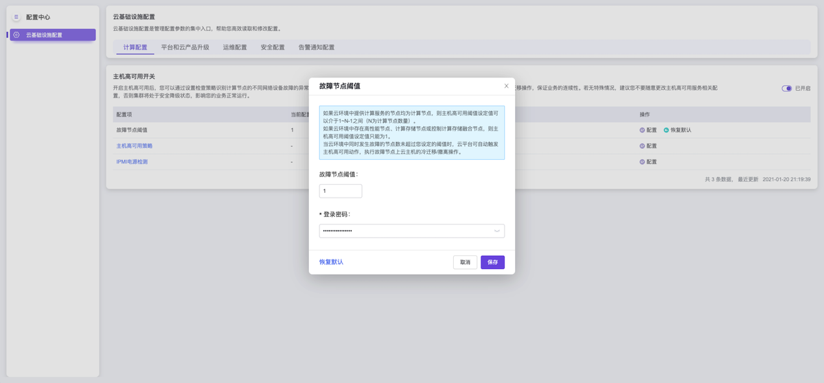Click 配置 icon in 故障节点阈值 row

click(x=642, y=130)
